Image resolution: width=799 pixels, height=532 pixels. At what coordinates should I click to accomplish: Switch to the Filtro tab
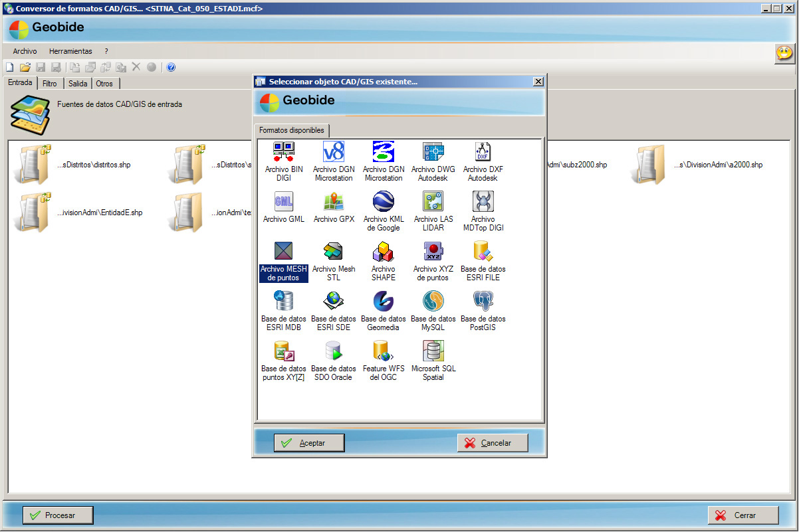click(50, 84)
